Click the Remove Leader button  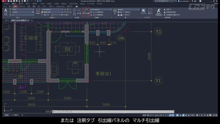coord(98,15)
